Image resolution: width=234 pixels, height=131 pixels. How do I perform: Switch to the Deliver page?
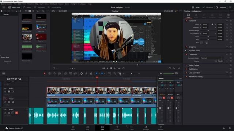(x=161, y=128)
